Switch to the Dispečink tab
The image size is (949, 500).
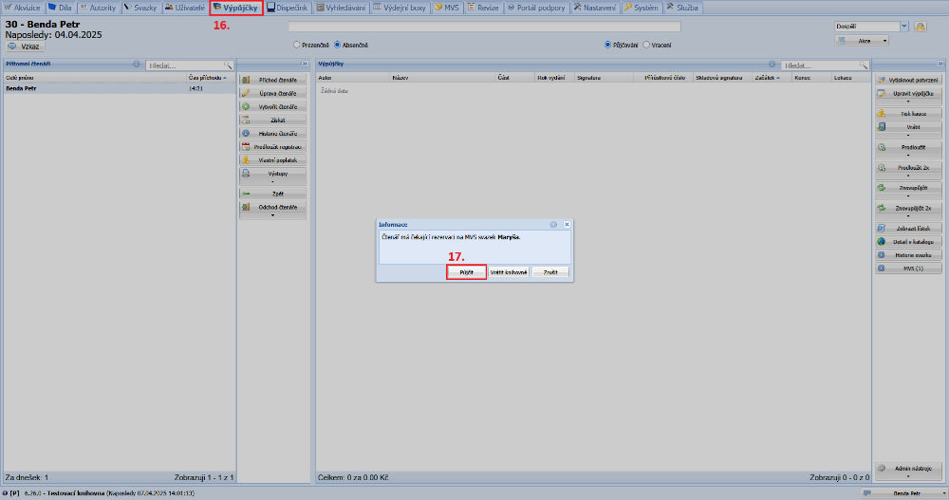coord(288,8)
